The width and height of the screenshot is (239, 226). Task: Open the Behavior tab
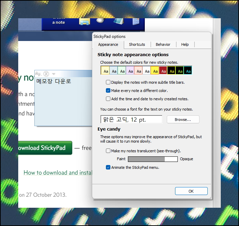tap(163, 44)
